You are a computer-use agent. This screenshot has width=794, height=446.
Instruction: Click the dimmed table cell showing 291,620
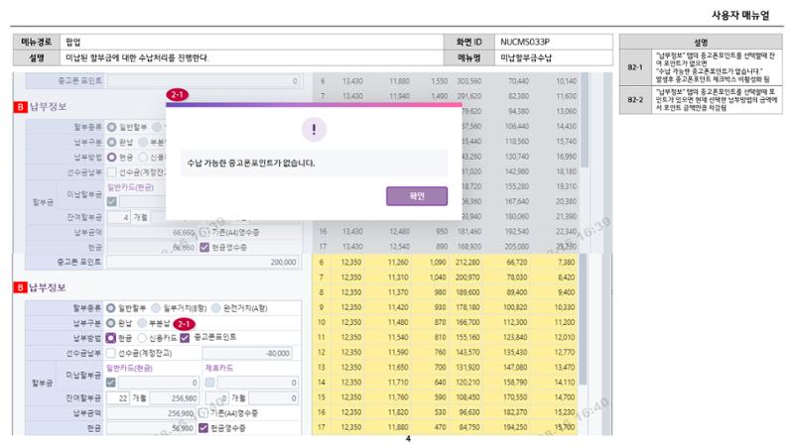click(x=468, y=96)
